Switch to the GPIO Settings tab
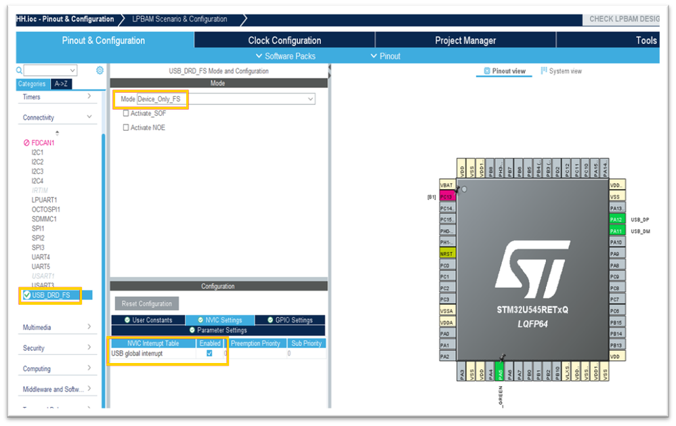This screenshot has height=426, width=676. [290, 320]
